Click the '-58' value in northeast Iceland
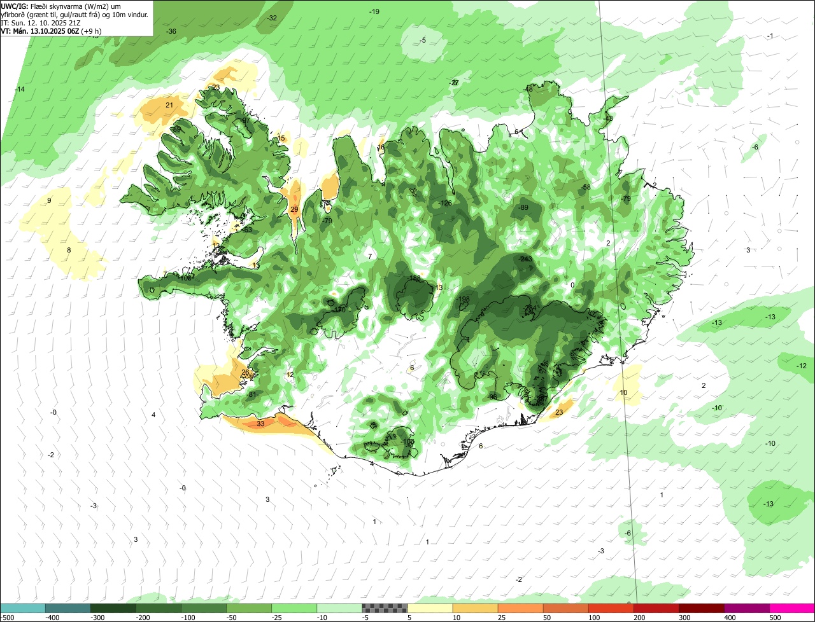Screen dimensions: 815x622 click(586, 186)
